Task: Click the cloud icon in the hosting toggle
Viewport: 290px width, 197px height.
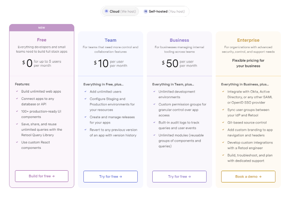Action: pyautogui.click(x=106, y=11)
